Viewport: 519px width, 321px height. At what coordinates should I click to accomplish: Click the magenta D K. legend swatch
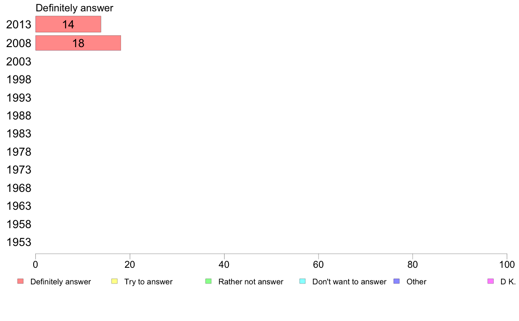tap(491, 281)
